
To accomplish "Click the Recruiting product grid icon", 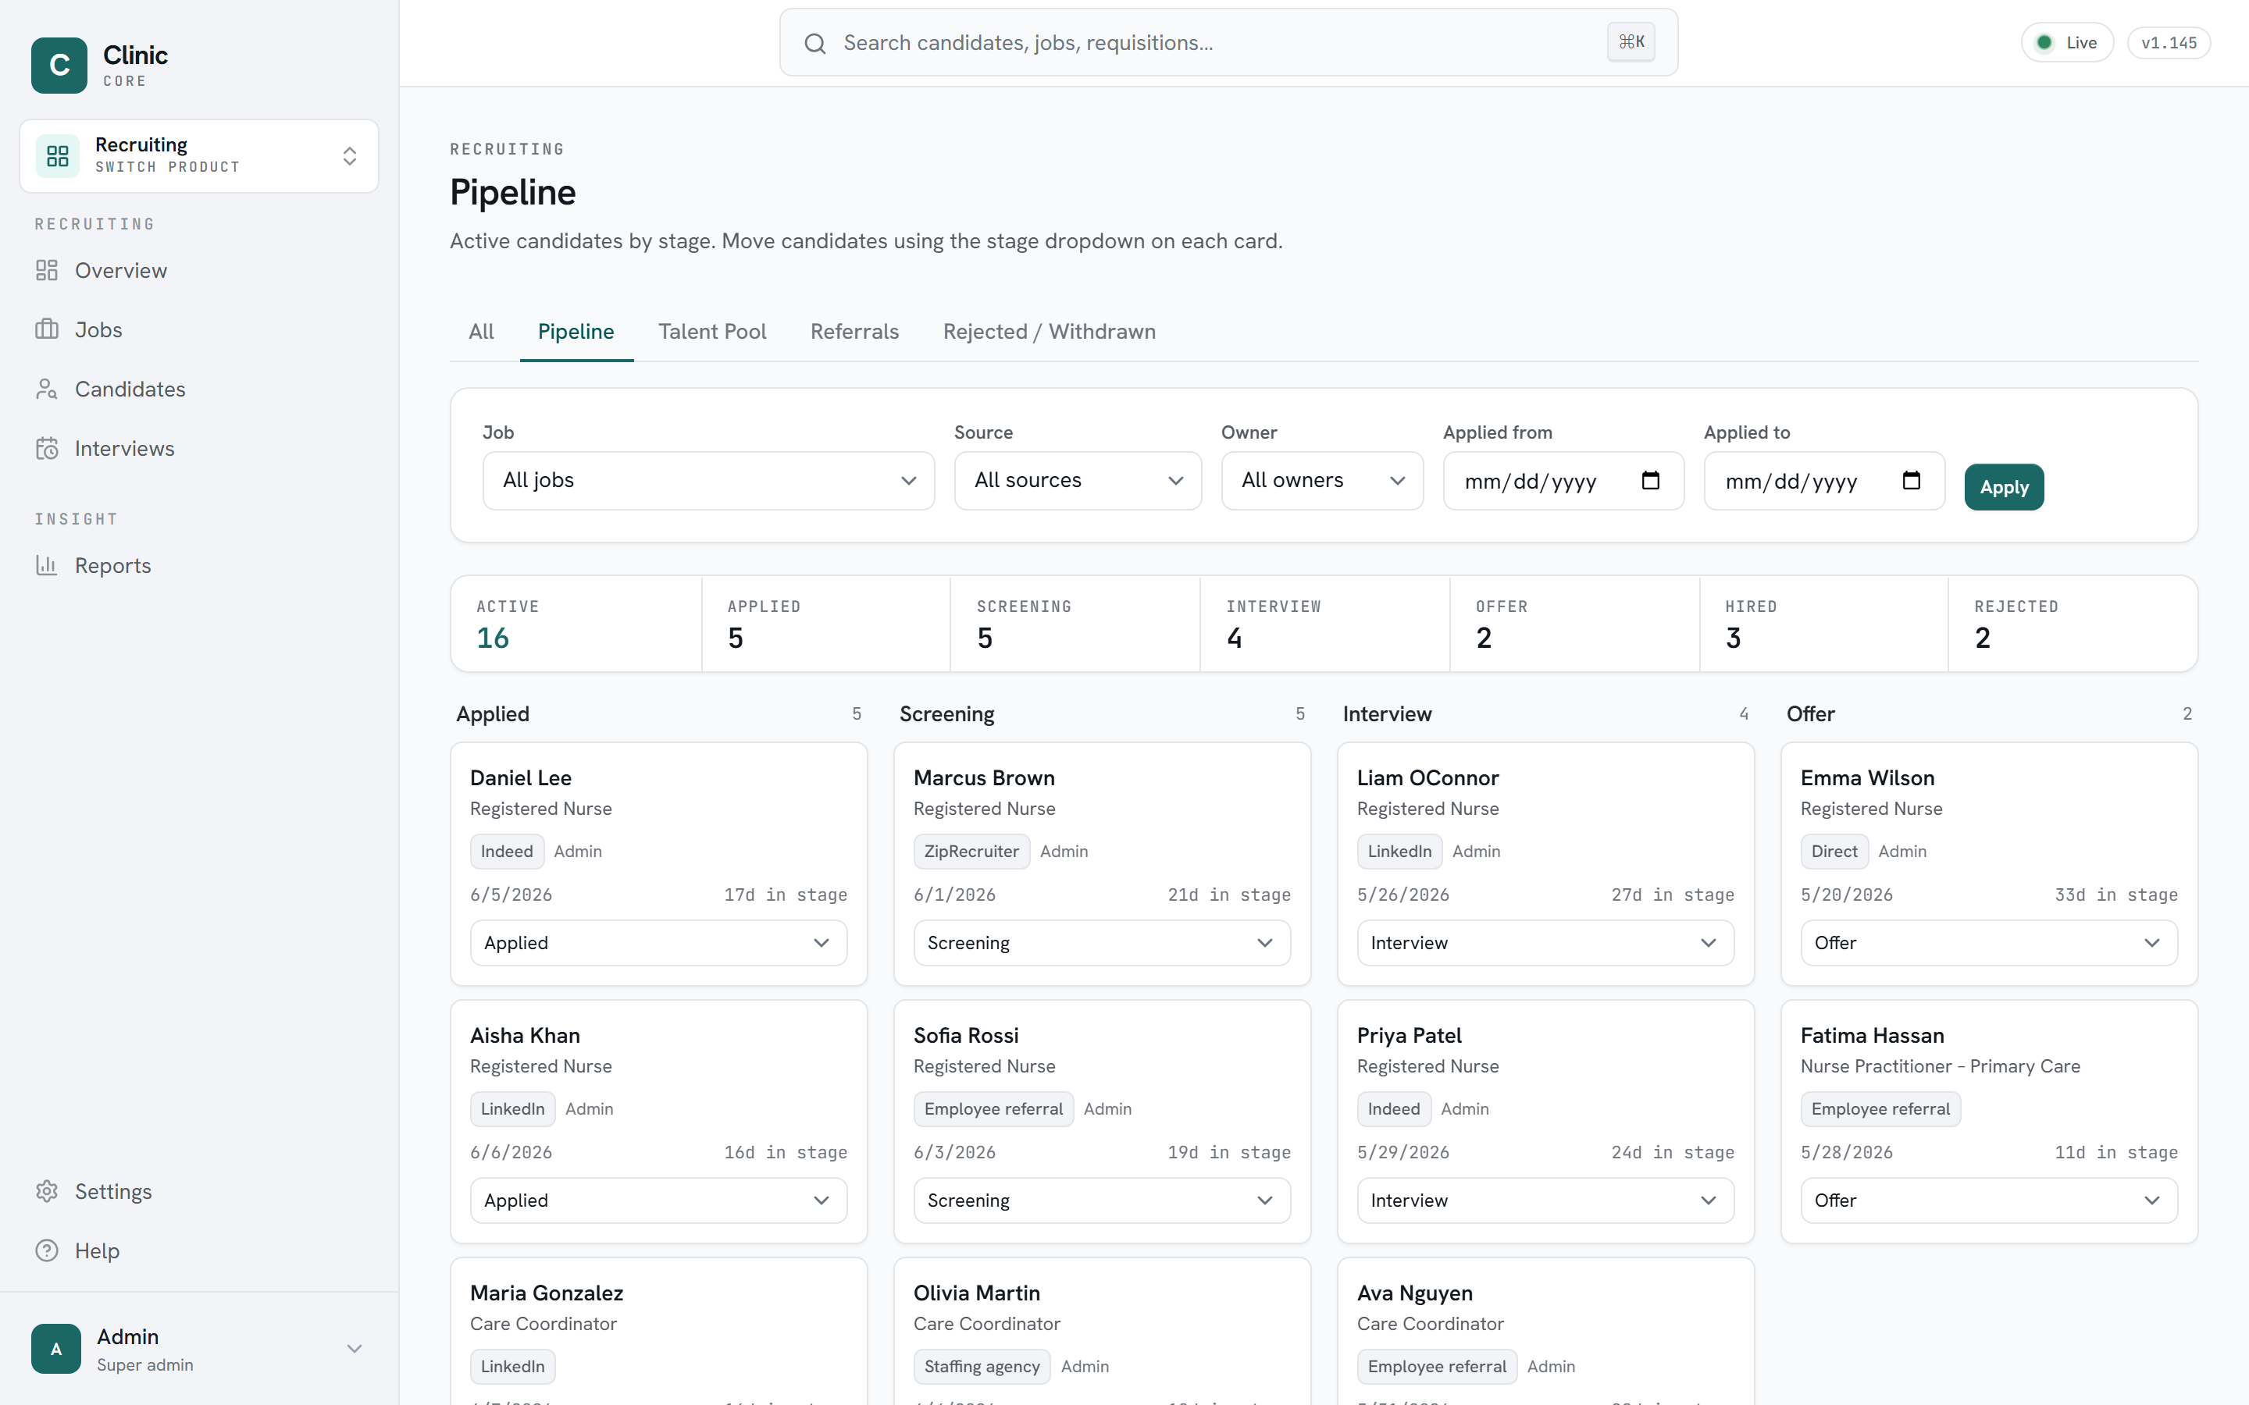I will pyautogui.click(x=58, y=155).
